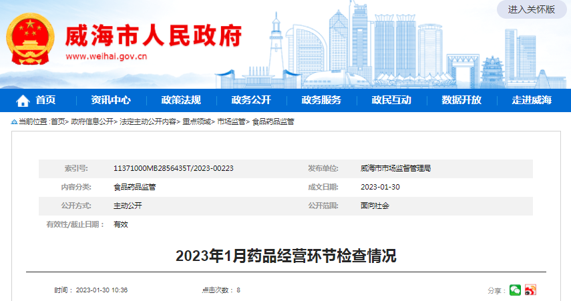Share the article via the WeChat icon
This screenshot has width=571, height=301.
tap(516, 290)
